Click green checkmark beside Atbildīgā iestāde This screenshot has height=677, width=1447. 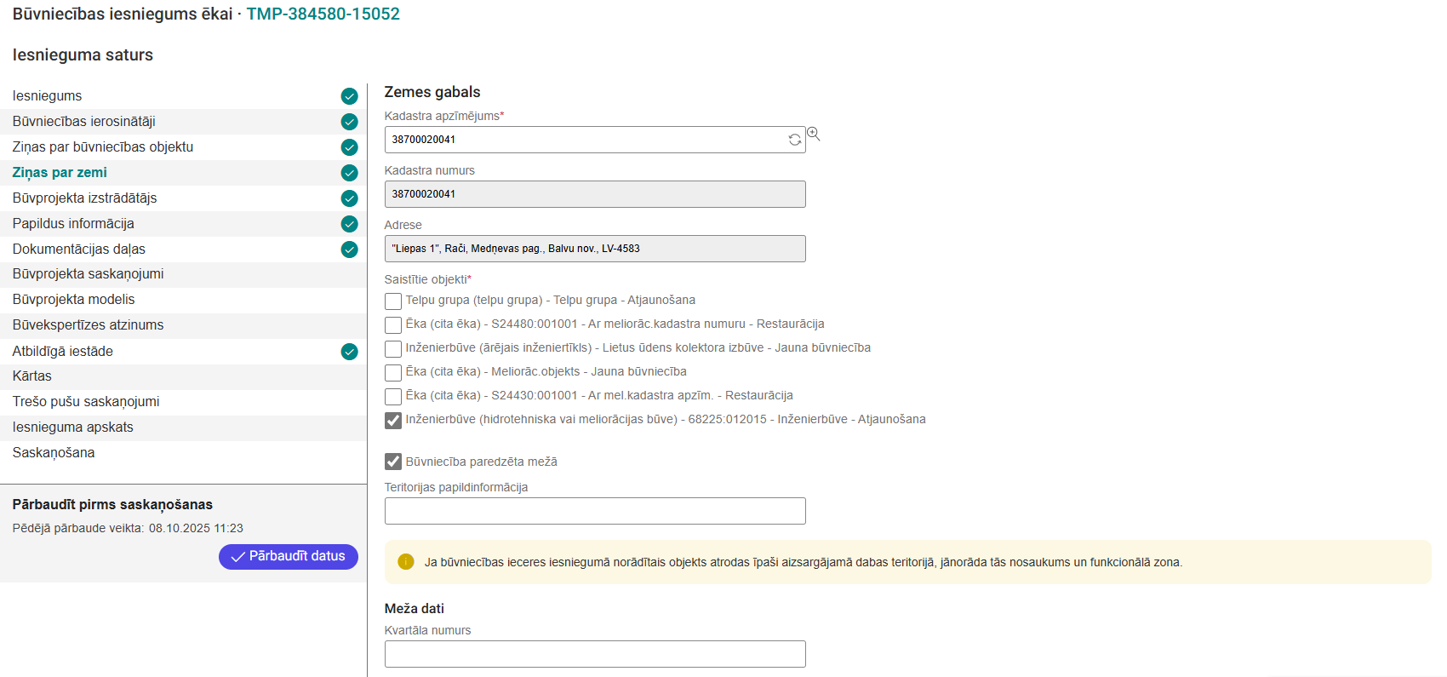[349, 352]
